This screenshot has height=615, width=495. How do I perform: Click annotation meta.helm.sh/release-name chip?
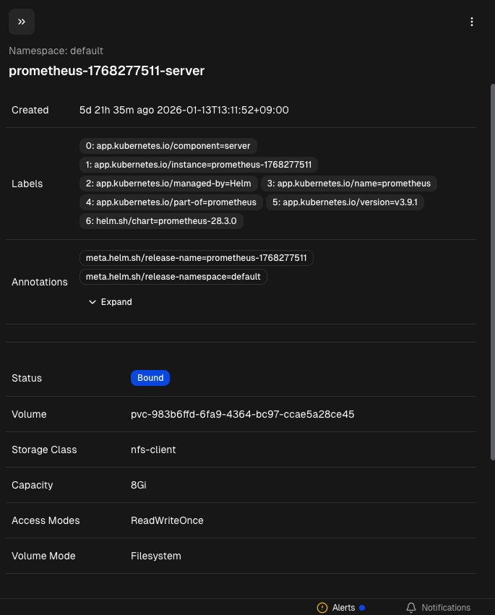click(196, 257)
